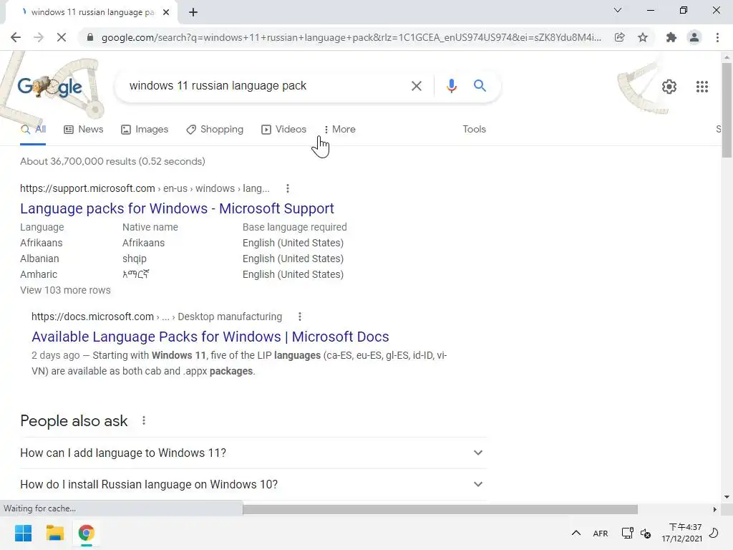Switch to News results
The height and width of the screenshot is (550, 733).
[x=84, y=130]
